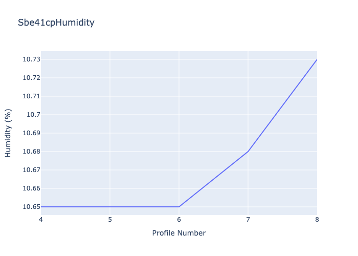Click the line point at profile 6
Image resolution: width=358 pixels, height=256 pixels.
click(x=179, y=207)
